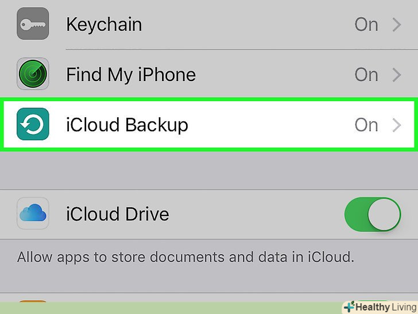
Task: Click the "Allow apps to store documents" description
Action: coord(185,257)
